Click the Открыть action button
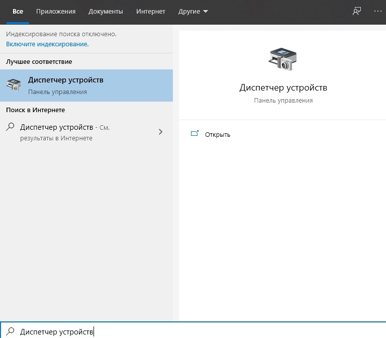 click(217, 134)
